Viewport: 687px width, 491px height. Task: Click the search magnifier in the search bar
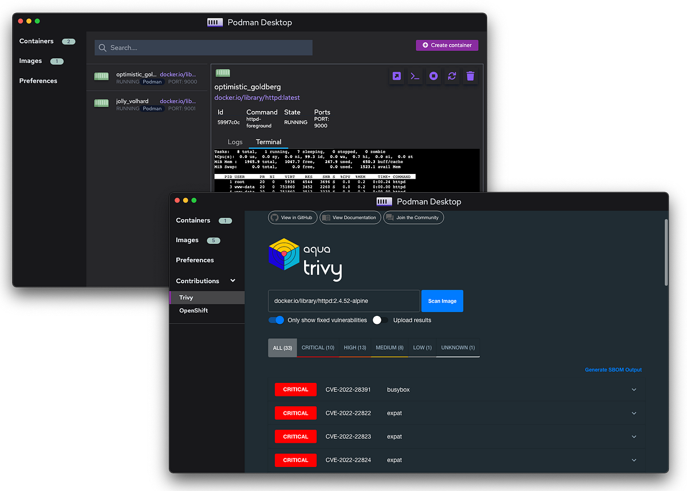pyautogui.click(x=102, y=47)
